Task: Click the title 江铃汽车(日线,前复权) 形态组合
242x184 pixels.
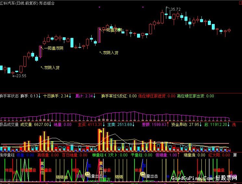Action: click(x=27, y=3)
